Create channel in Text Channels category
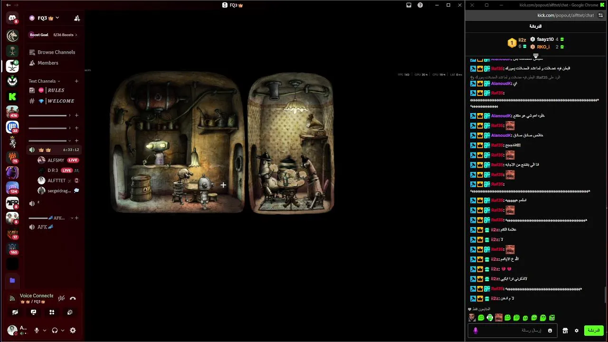The width and height of the screenshot is (608, 342). pos(76,81)
